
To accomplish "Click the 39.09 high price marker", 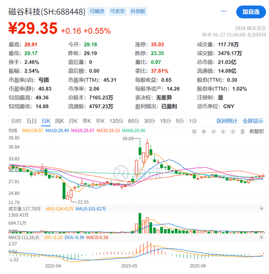I will click(x=128, y=139).
